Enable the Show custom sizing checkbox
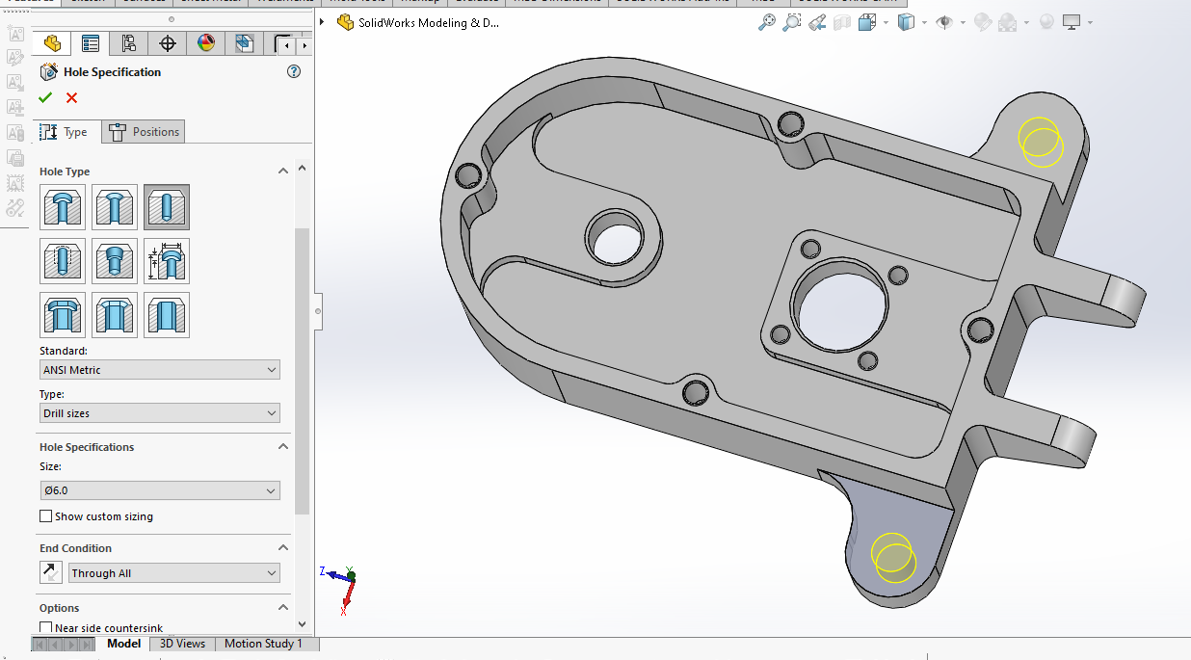1191x660 pixels. pos(45,516)
